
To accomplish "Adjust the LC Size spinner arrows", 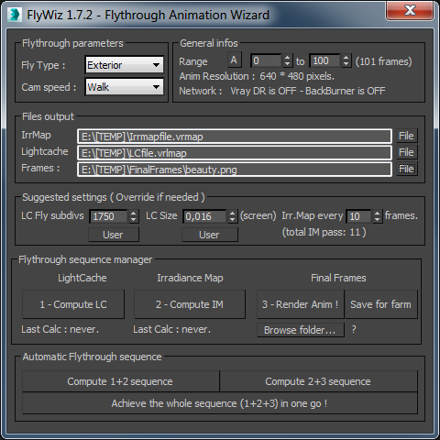I will pyautogui.click(x=233, y=216).
